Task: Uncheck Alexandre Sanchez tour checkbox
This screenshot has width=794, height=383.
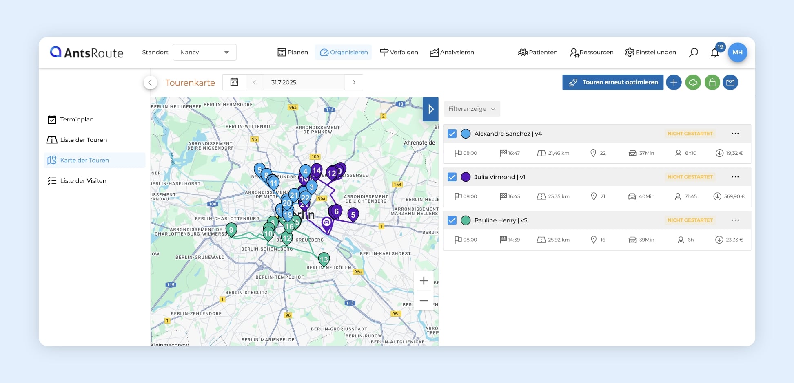Action: (x=452, y=134)
